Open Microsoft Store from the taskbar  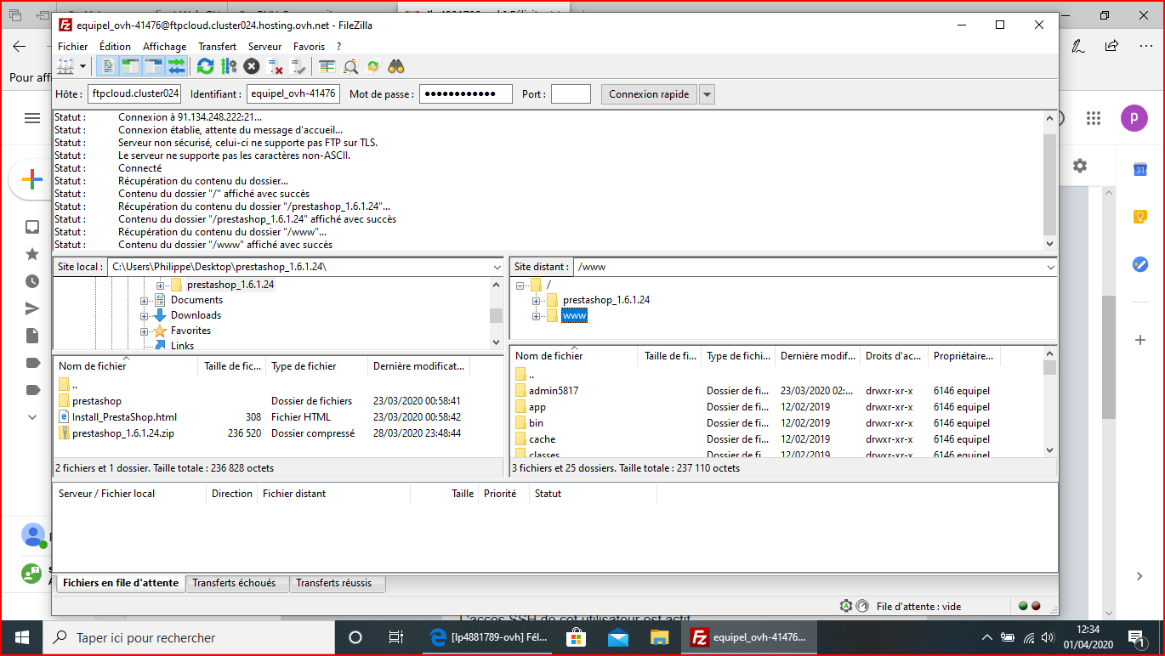click(576, 637)
